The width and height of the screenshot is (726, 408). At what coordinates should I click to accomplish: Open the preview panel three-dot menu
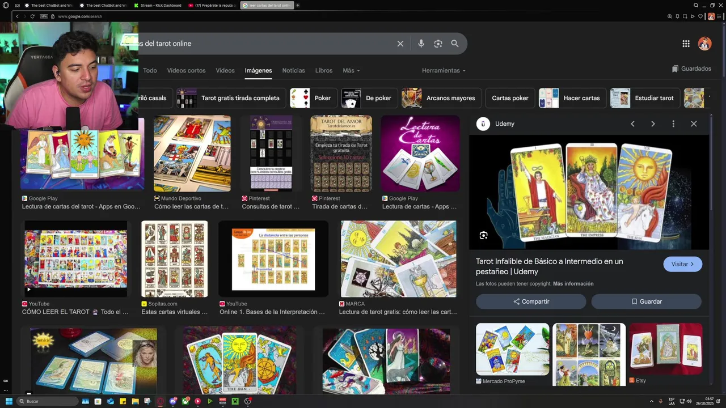point(673,124)
